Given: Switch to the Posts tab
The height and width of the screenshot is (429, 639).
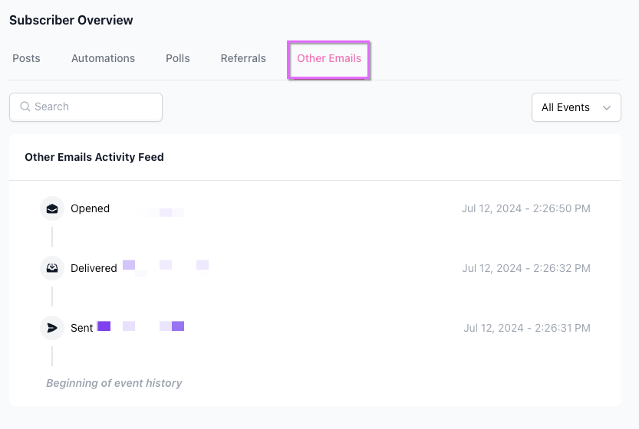Looking at the screenshot, I should [26, 58].
